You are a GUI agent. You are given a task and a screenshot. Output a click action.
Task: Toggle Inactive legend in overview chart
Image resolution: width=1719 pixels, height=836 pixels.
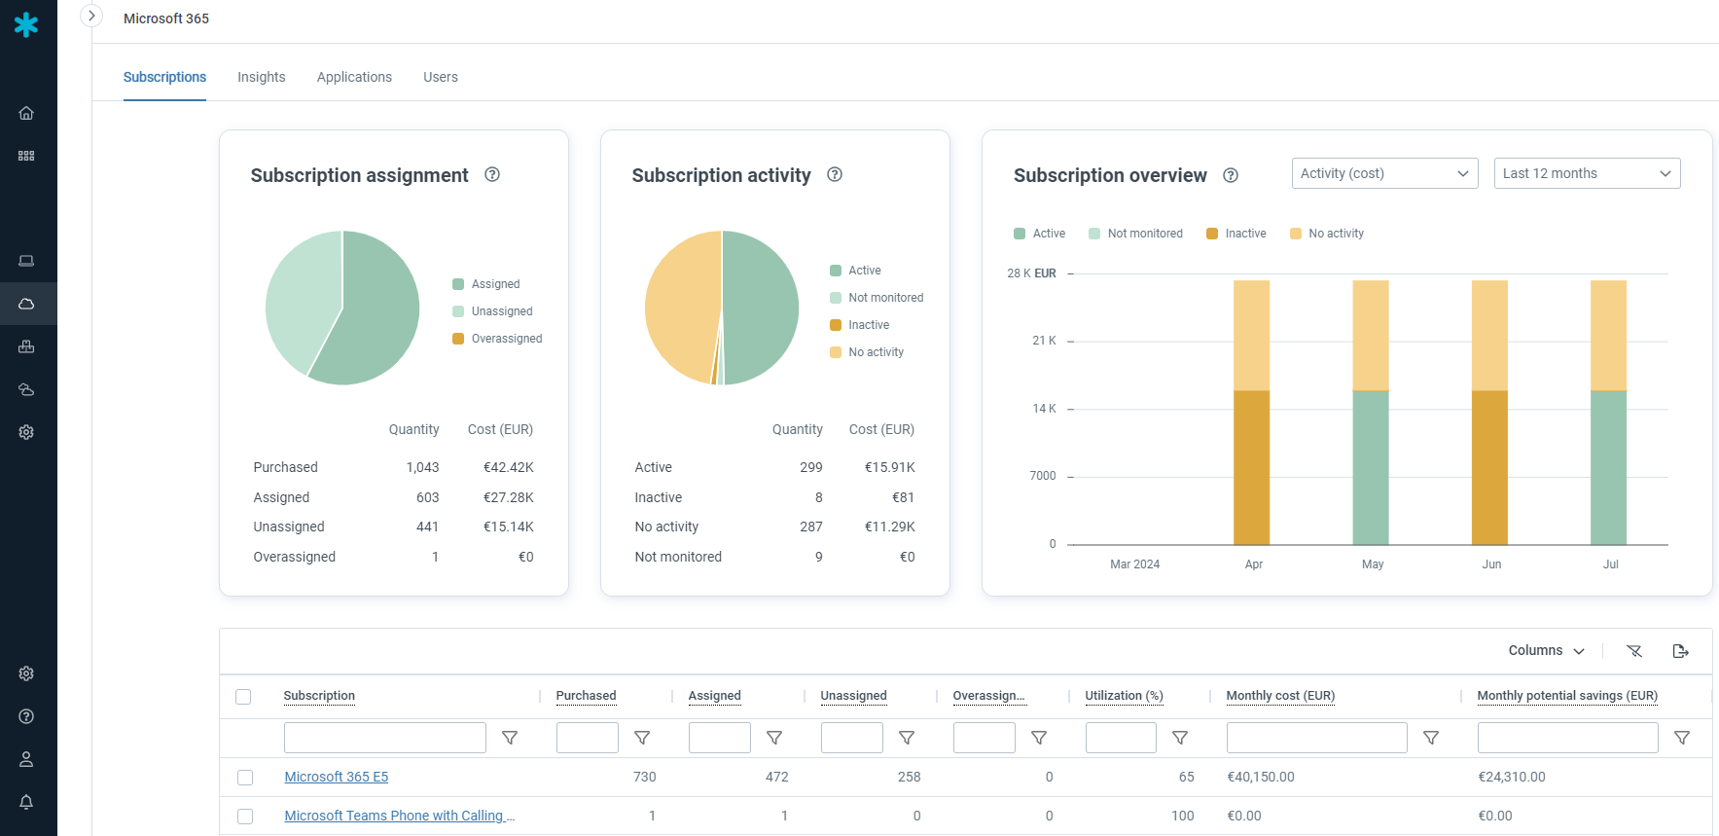1236,234
